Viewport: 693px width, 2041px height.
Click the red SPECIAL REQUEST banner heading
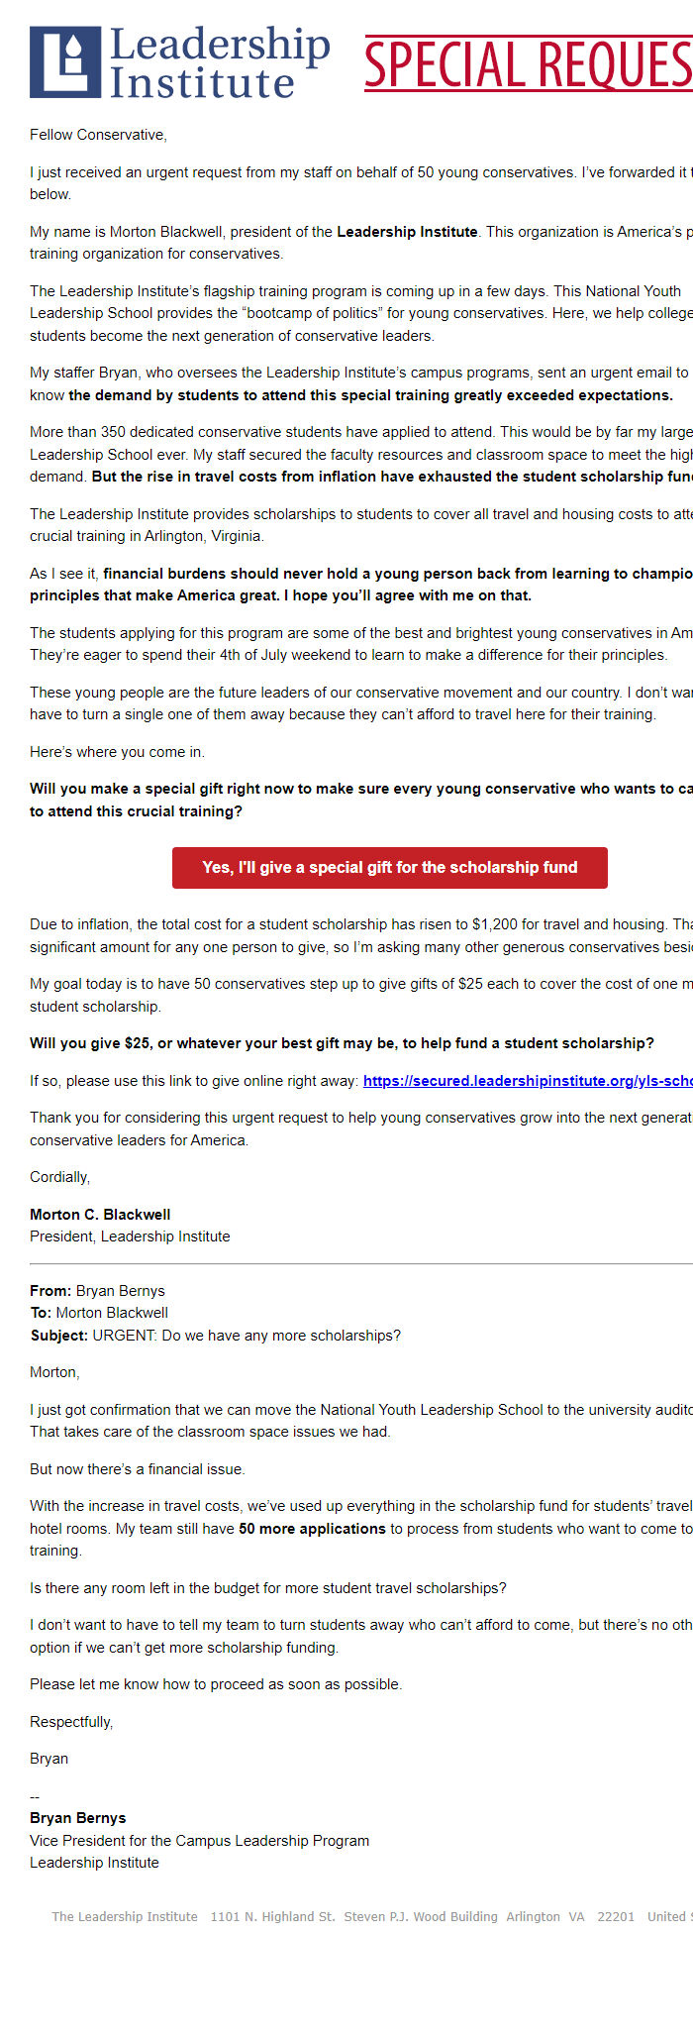[529, 64]
